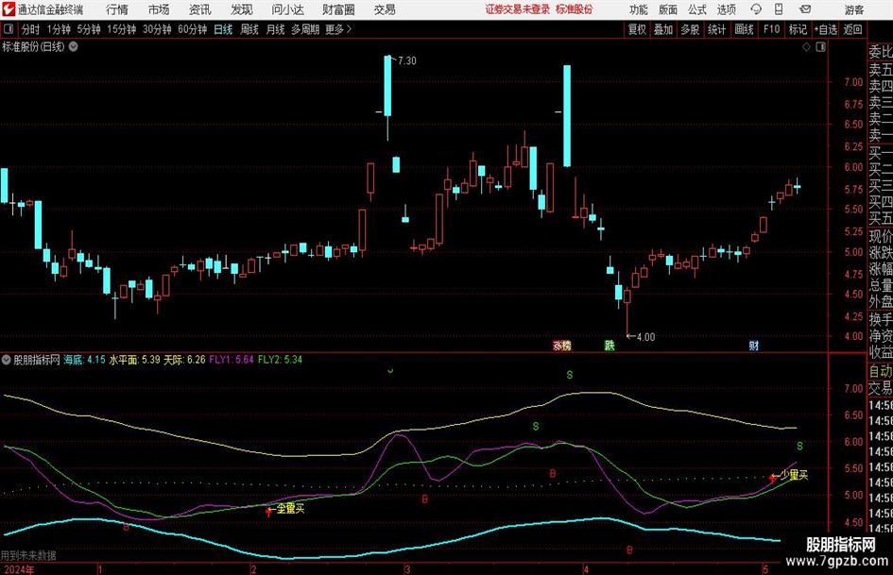Click the 7.30 high price label
Image resolution: width=893 pixels, height=575 pixels.
pos(407,61)
